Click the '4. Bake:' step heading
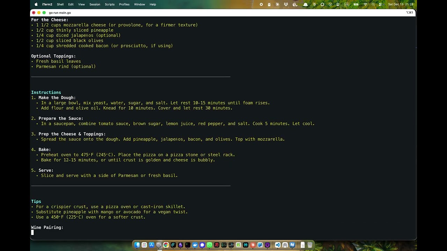This screenshot has width=447, height=251. [x=41, y=150]
